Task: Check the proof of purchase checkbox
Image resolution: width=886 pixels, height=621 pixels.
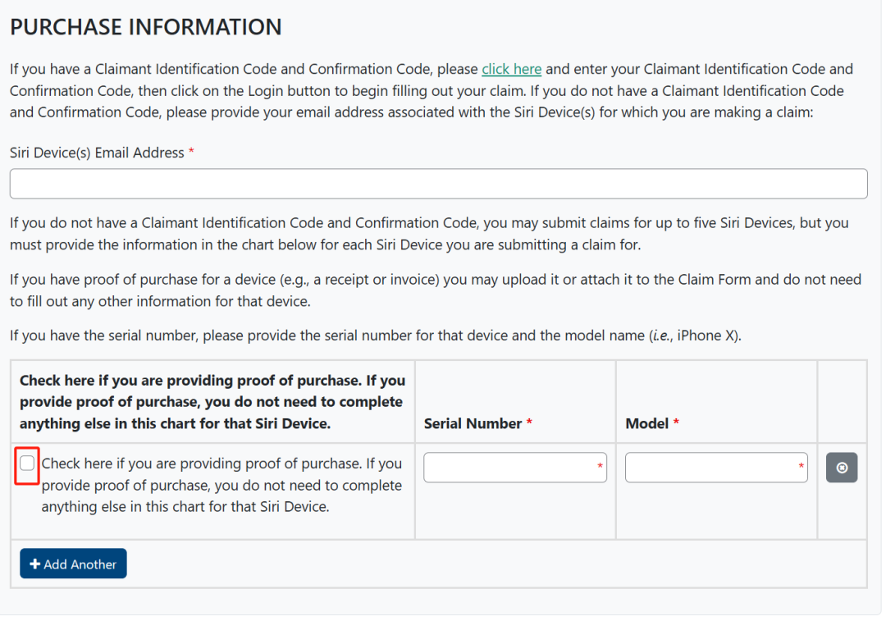Action: pos(27,463)
